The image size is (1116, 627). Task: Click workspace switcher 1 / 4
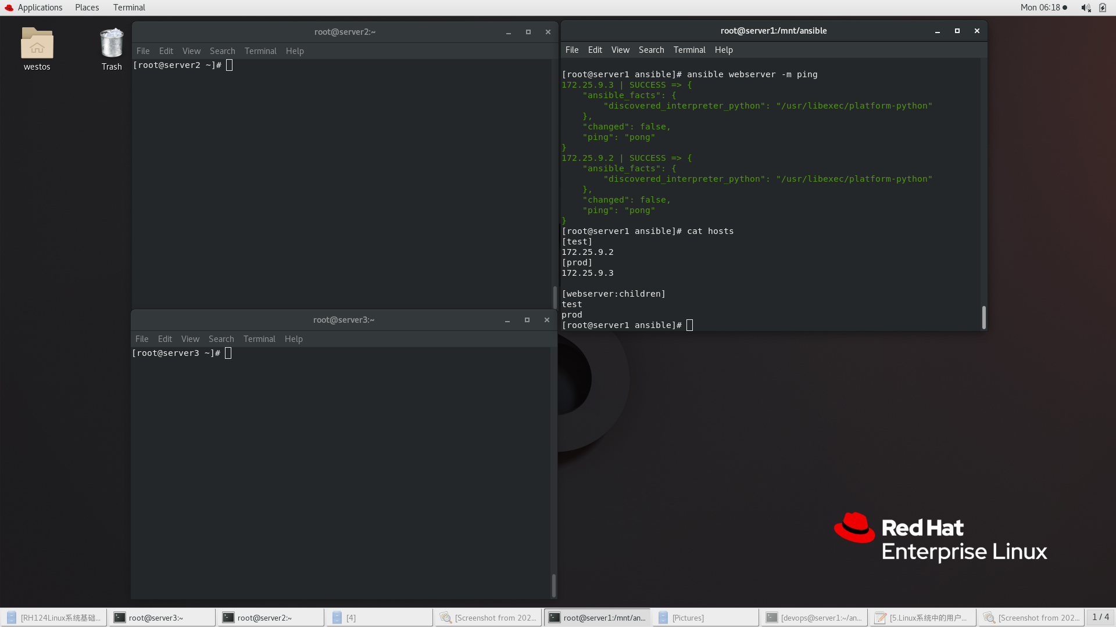[x=1100, y=617]
